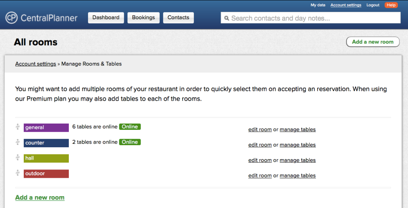The image size is (408, 208).
Task: Open the orange Help button
Action: (x=391, y=5)
